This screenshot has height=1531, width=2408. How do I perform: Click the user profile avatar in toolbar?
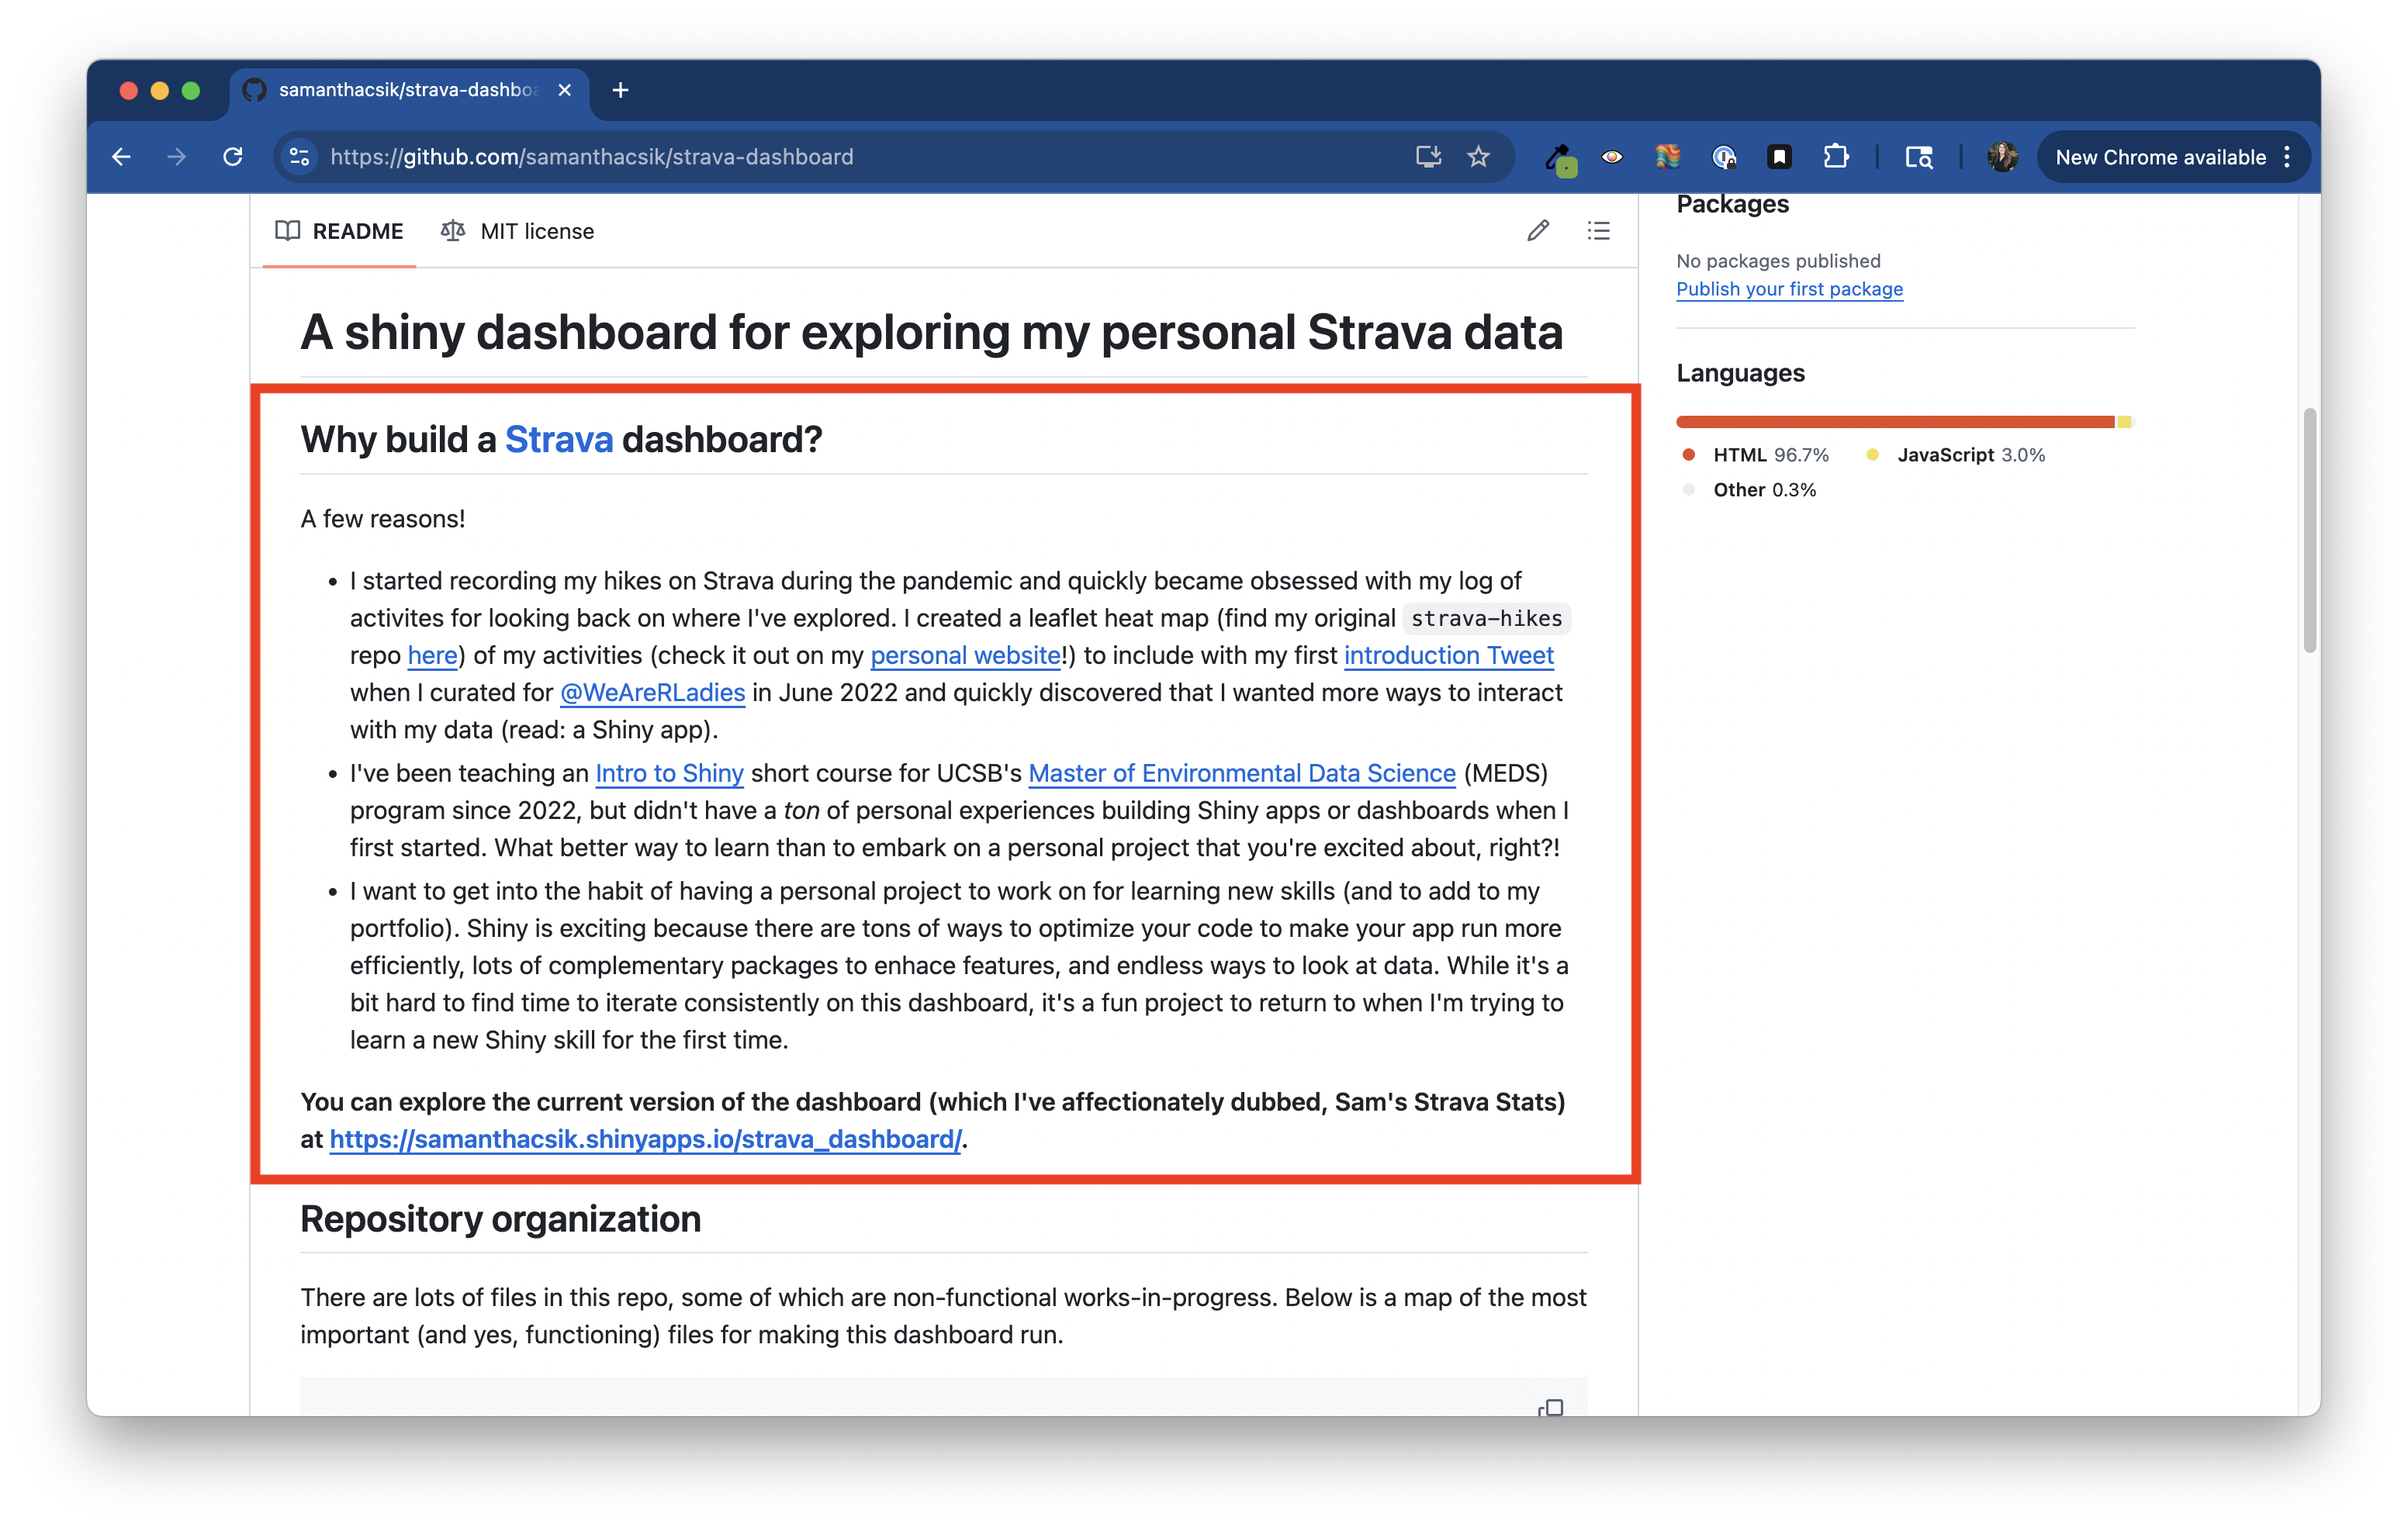2001,157
